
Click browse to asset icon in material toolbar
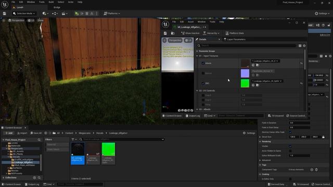click(x=173, y=33)
